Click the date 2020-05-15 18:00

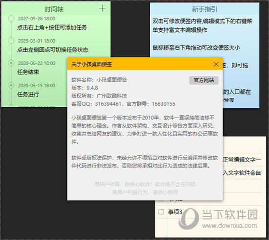(x=37, y=85)
